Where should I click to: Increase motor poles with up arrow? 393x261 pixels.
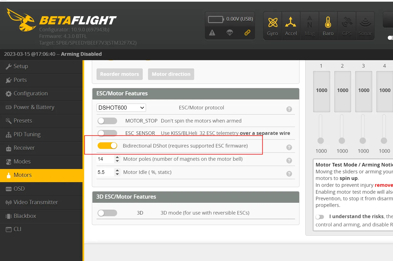click(117, 157)
